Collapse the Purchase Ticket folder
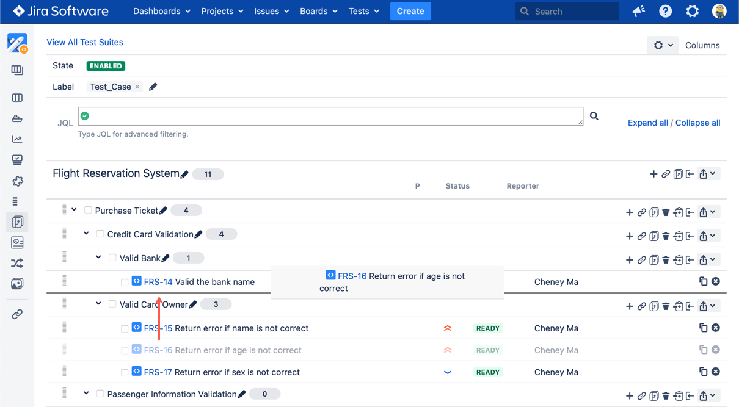This screenshot has width=739, height=407. 74,210
